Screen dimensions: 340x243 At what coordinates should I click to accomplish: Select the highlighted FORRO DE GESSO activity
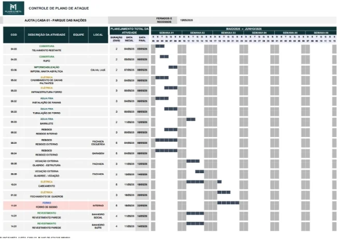(47, 207)
